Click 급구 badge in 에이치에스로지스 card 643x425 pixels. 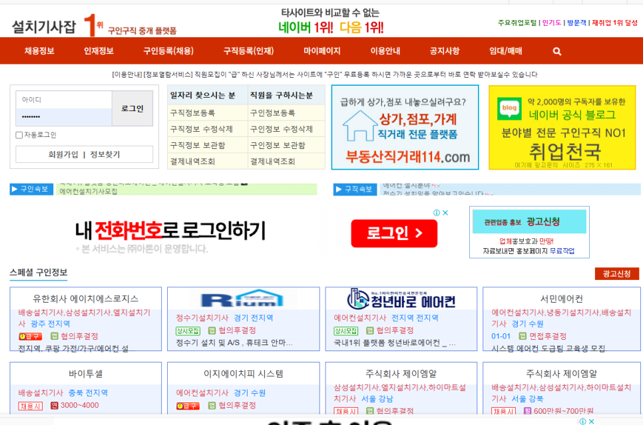(x=31, y=337)
